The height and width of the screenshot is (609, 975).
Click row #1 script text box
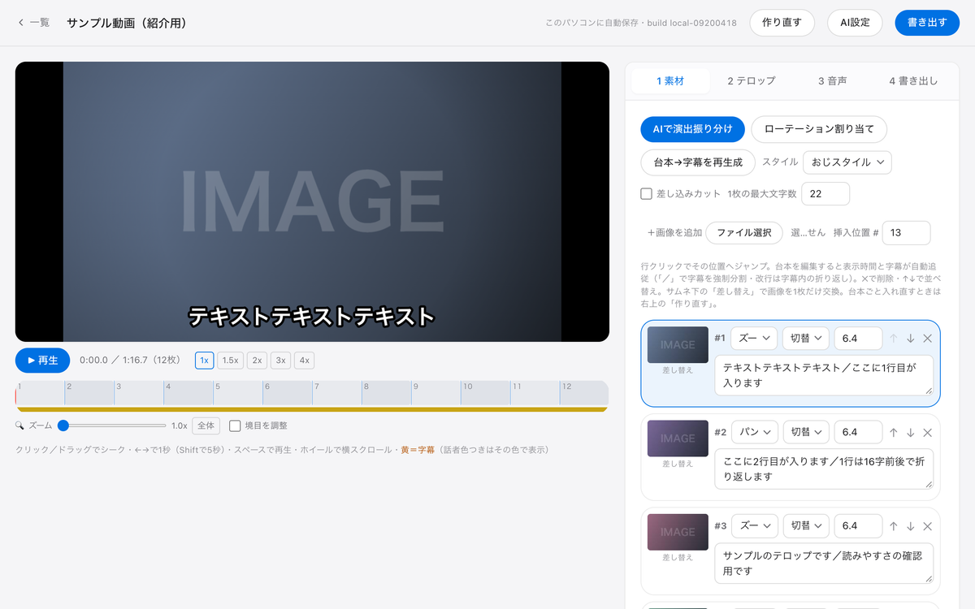point(824,375)
